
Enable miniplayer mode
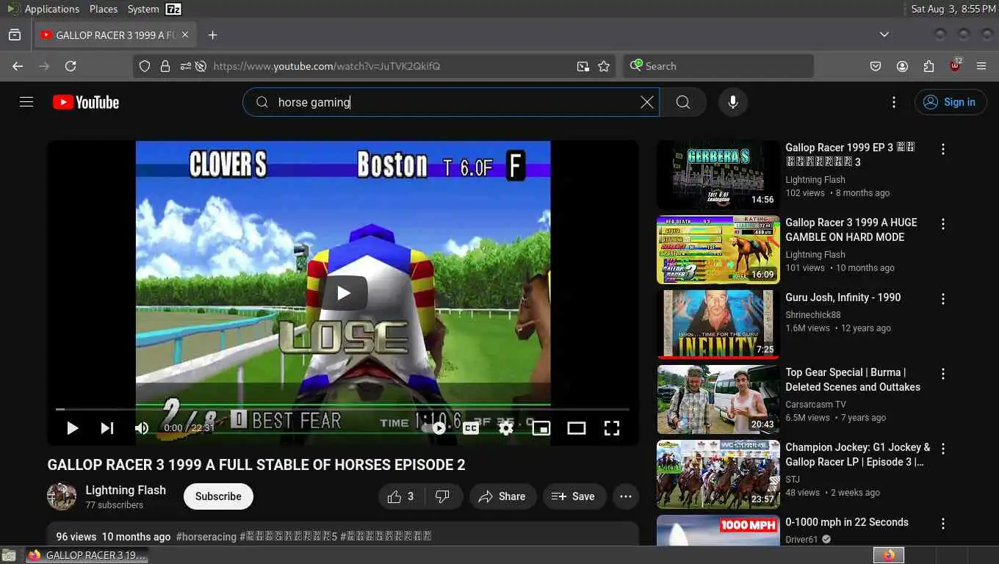point(541,427)
